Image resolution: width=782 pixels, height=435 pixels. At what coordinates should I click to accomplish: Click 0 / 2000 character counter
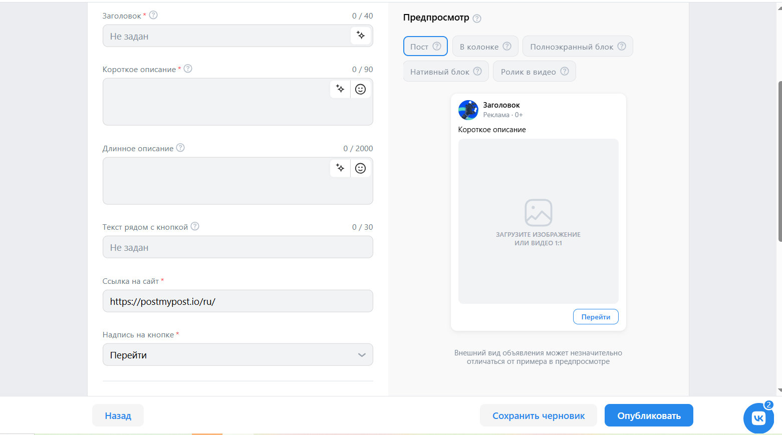pos(358,149)
